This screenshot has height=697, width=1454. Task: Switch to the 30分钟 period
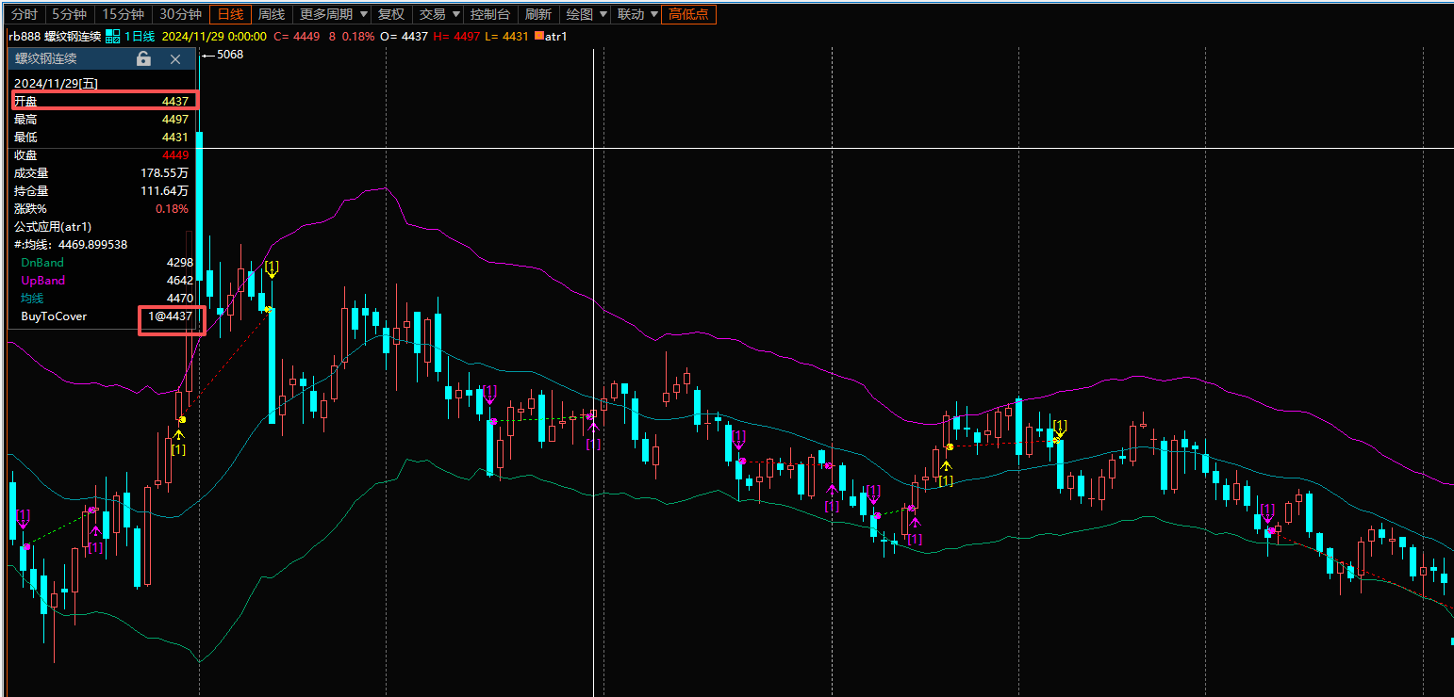click(180, 14)
